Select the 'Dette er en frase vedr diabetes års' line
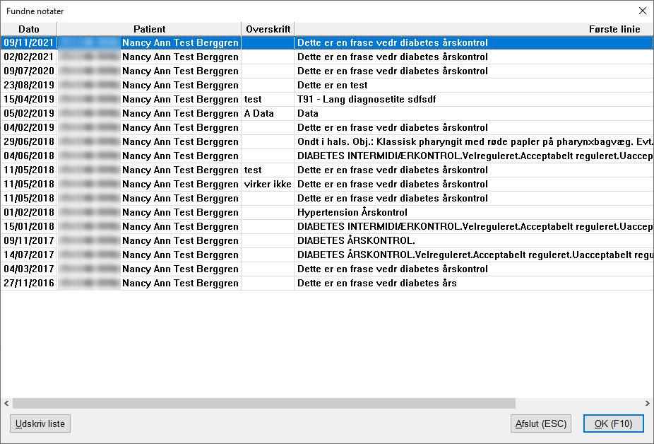The height and width of the screenshot is (444, 654). [x=377, y=284]
